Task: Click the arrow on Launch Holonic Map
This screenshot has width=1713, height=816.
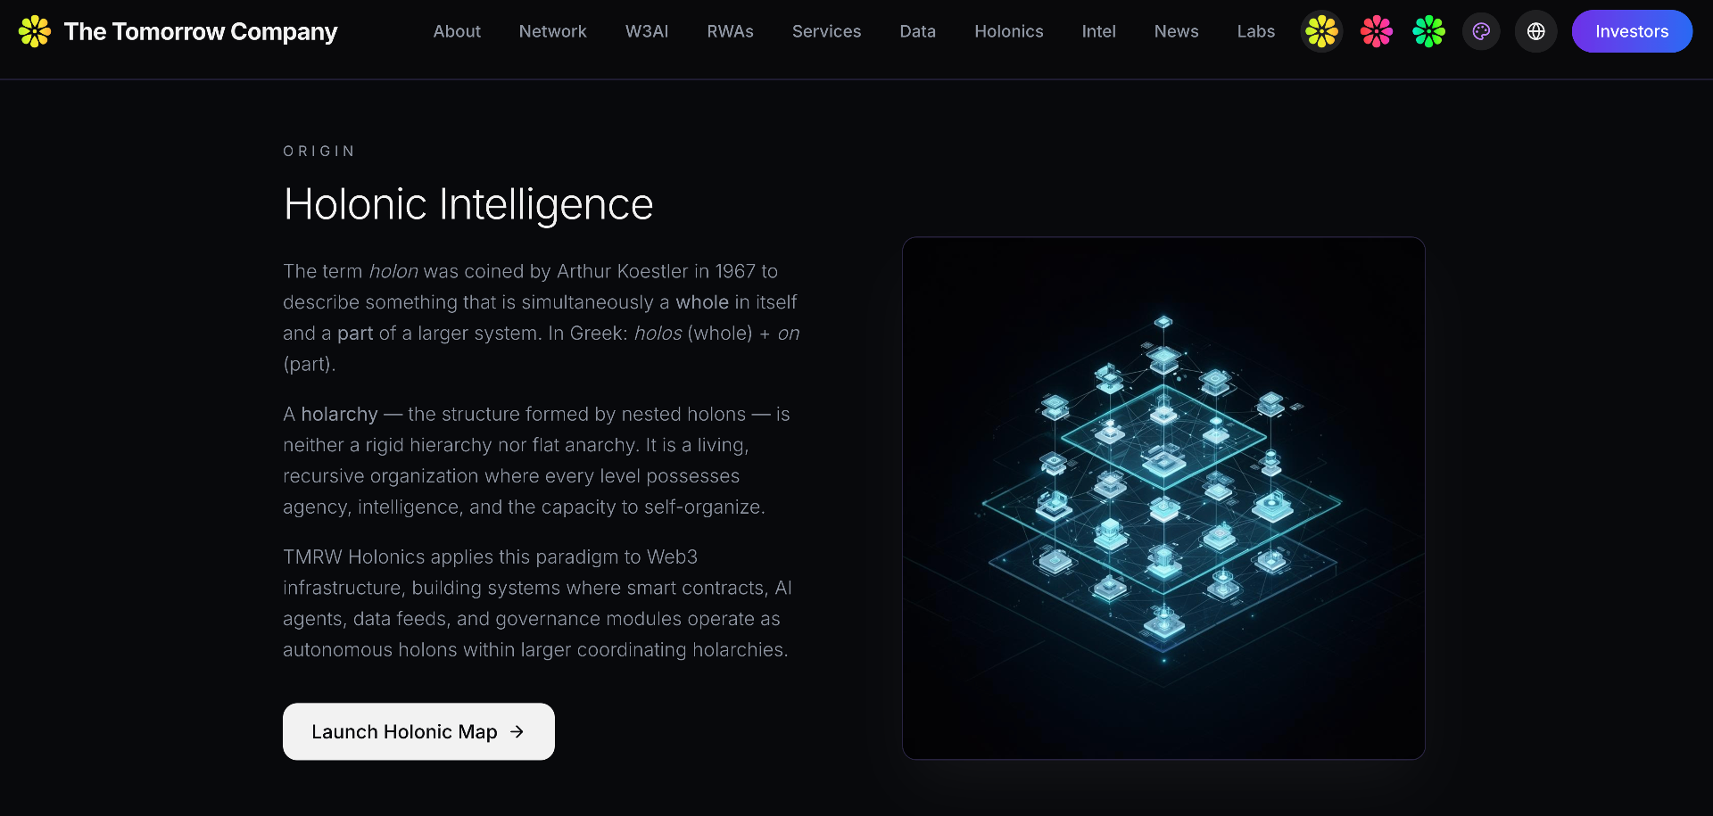Action: 517,731
